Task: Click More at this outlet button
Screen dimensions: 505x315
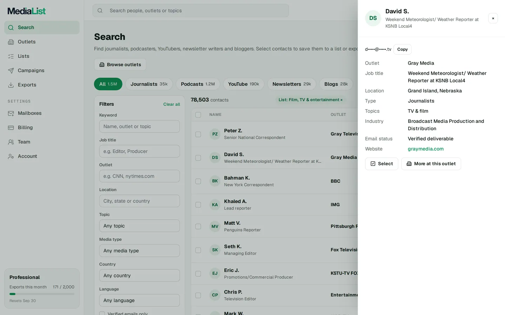Action: [x=431, y=164]
